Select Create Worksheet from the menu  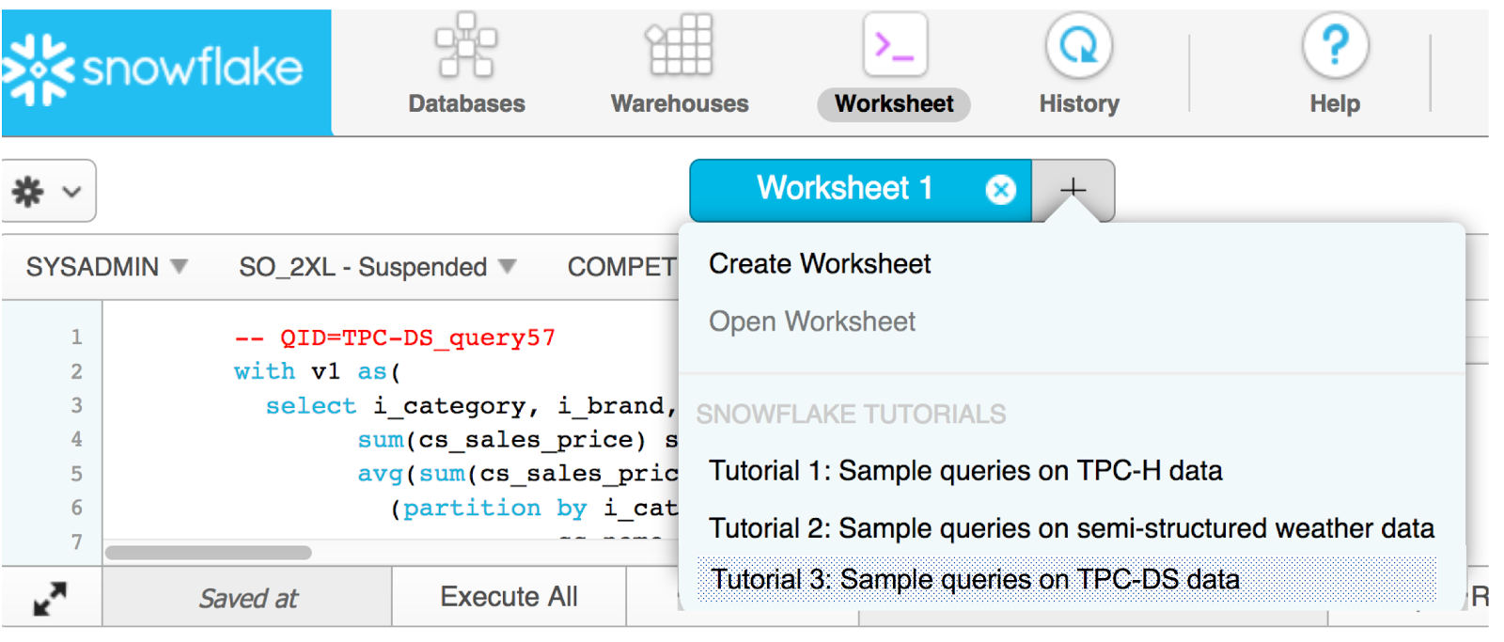820,264
